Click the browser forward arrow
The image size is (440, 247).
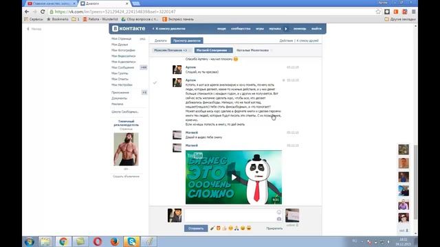(x=35, y=12)
